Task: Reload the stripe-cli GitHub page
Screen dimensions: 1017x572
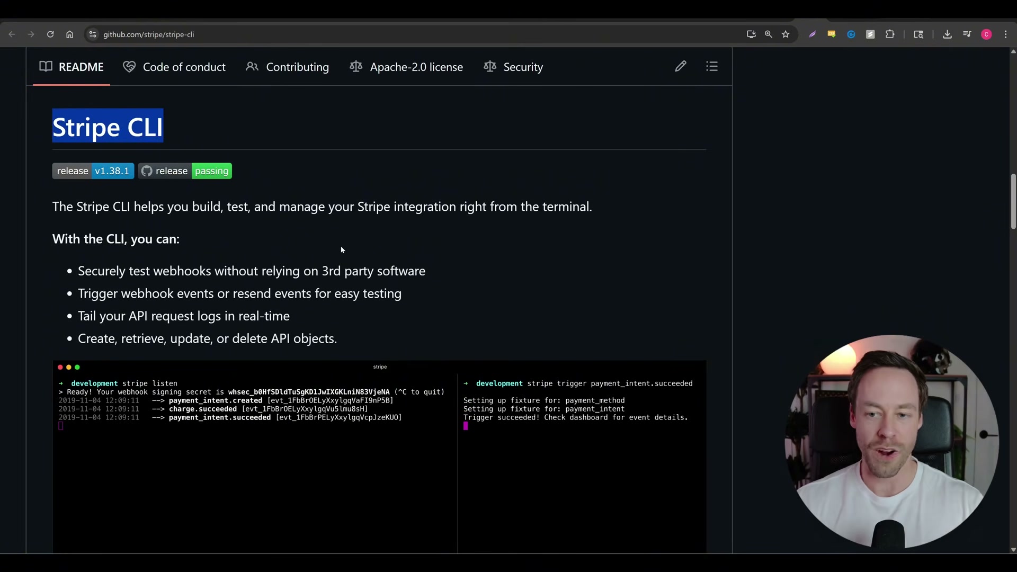Action: pos(50,34)
